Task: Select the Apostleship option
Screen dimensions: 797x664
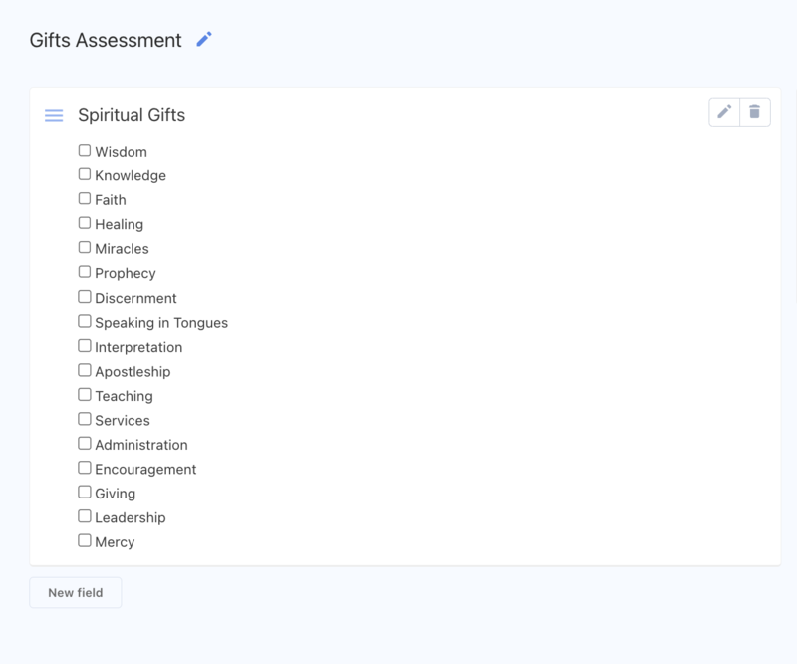Action: pos(85,369)
